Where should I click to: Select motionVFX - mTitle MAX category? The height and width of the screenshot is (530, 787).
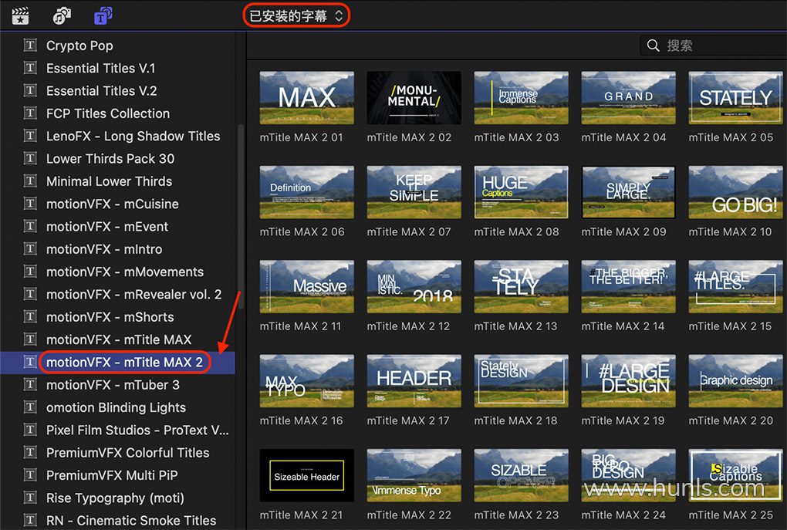[118, 339]
